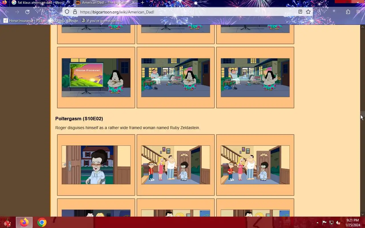Open the 'Gone Forever.' screen thumbnail
This screenshot has width=365, height=228.
96,78
